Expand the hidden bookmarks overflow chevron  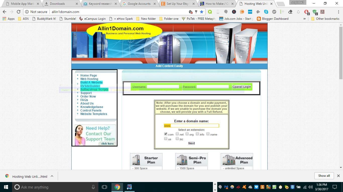[304, 19]
